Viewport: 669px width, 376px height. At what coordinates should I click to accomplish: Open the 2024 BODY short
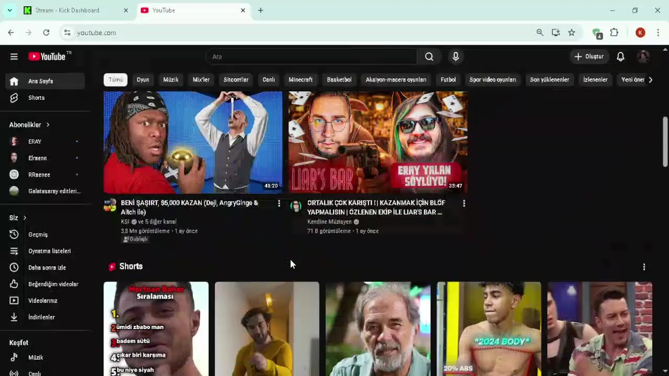click(x=489, y=329)
